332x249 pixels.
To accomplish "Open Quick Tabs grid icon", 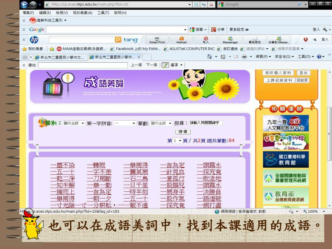I will pyautogui.click(x=25, y=57).
